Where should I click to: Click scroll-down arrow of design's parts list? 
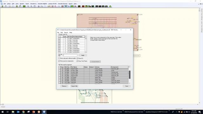coord(86,52)
